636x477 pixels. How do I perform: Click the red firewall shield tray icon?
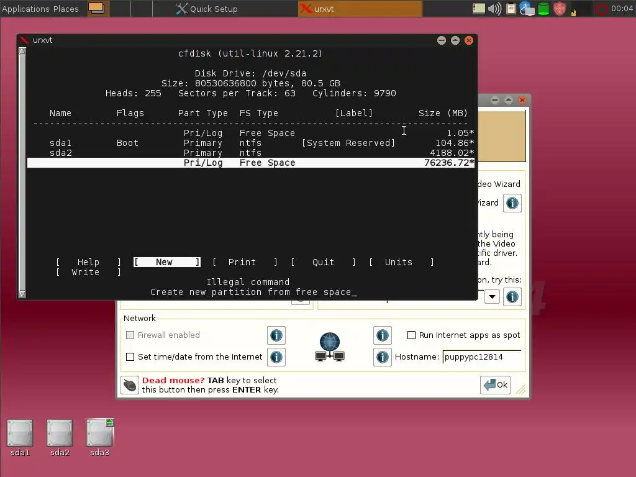pos(560,9)
